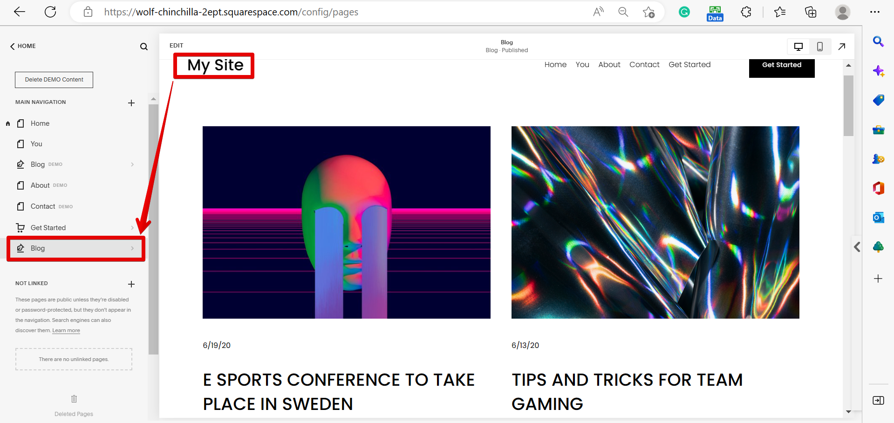Switch to mobile view preview
Viewport: 894px width, 423px height.
(819, 47)
